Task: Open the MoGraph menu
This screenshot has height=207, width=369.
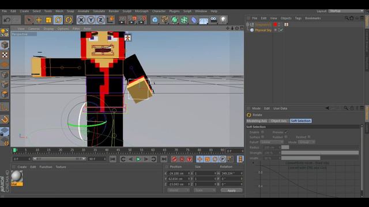Action: [x=142, y=11]
